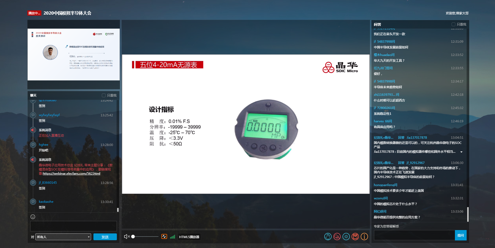495x248 pixels.
Task: Click the chat bubble icon beside hghee
Action: 33,145
